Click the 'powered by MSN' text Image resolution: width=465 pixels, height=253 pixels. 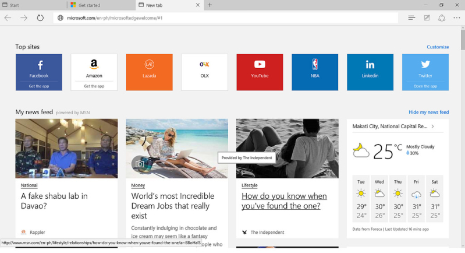(x=73, y=113)
